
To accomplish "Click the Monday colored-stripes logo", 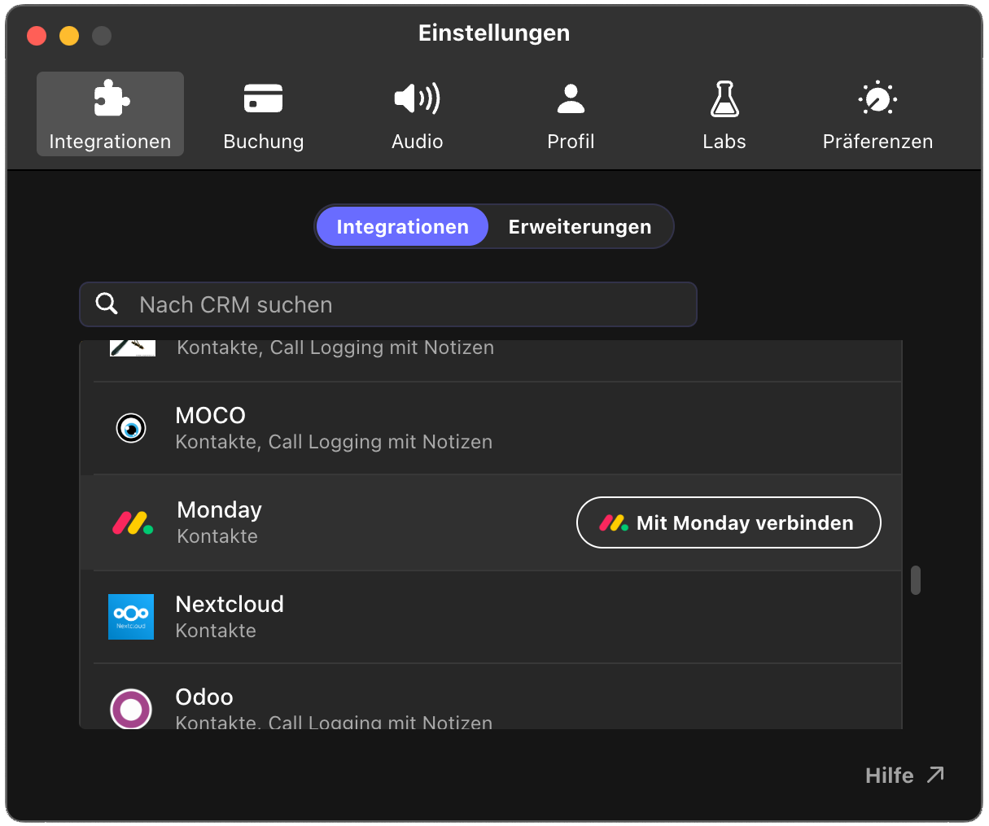I will coord(133,522).
